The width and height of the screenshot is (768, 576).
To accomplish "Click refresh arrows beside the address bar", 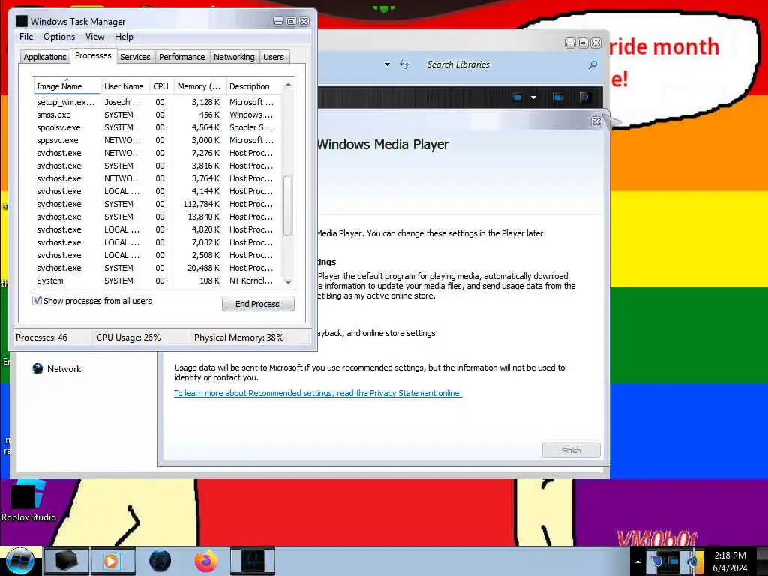I will click(x=404, y=64).
